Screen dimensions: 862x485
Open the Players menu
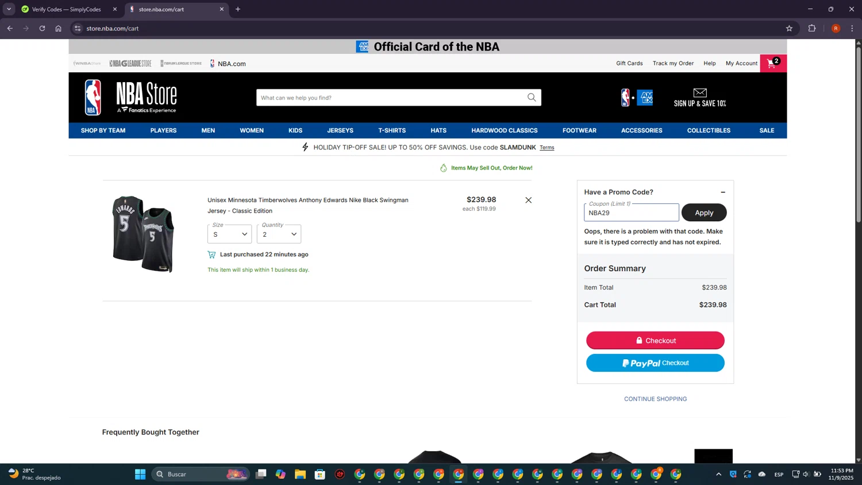click(163, 130)
